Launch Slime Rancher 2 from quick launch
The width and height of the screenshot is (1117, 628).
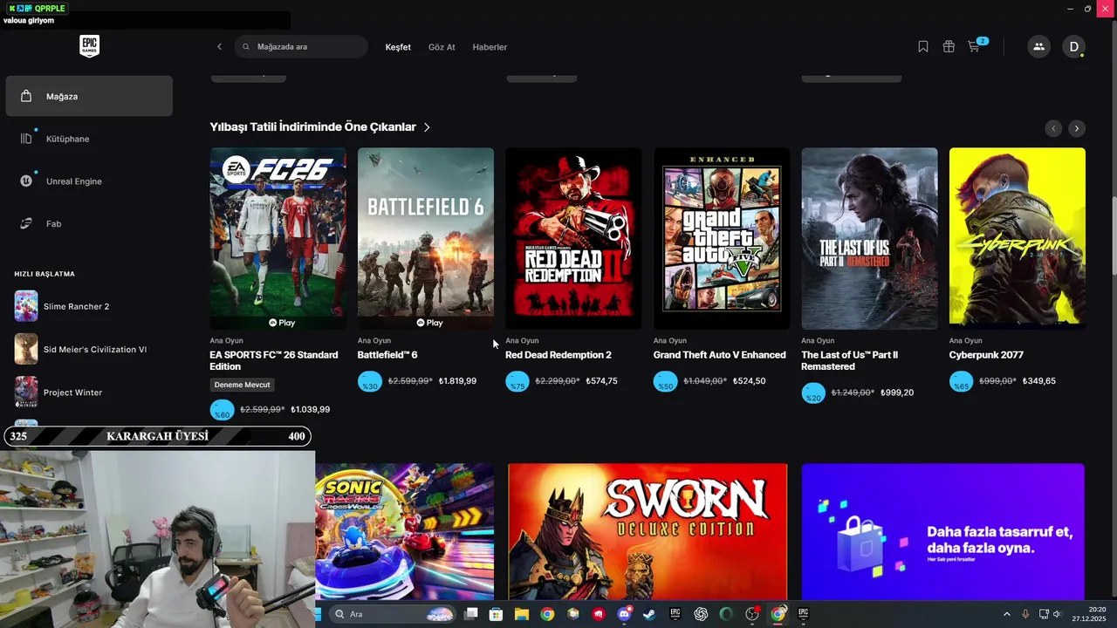(62, 307)
